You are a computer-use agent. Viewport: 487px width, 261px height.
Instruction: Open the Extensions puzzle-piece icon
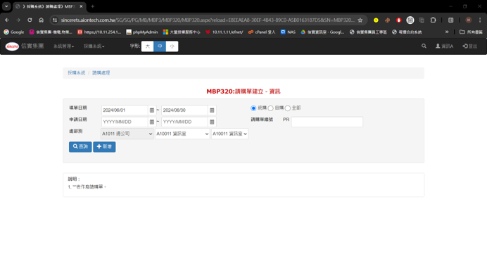click(x=433, y=20)
